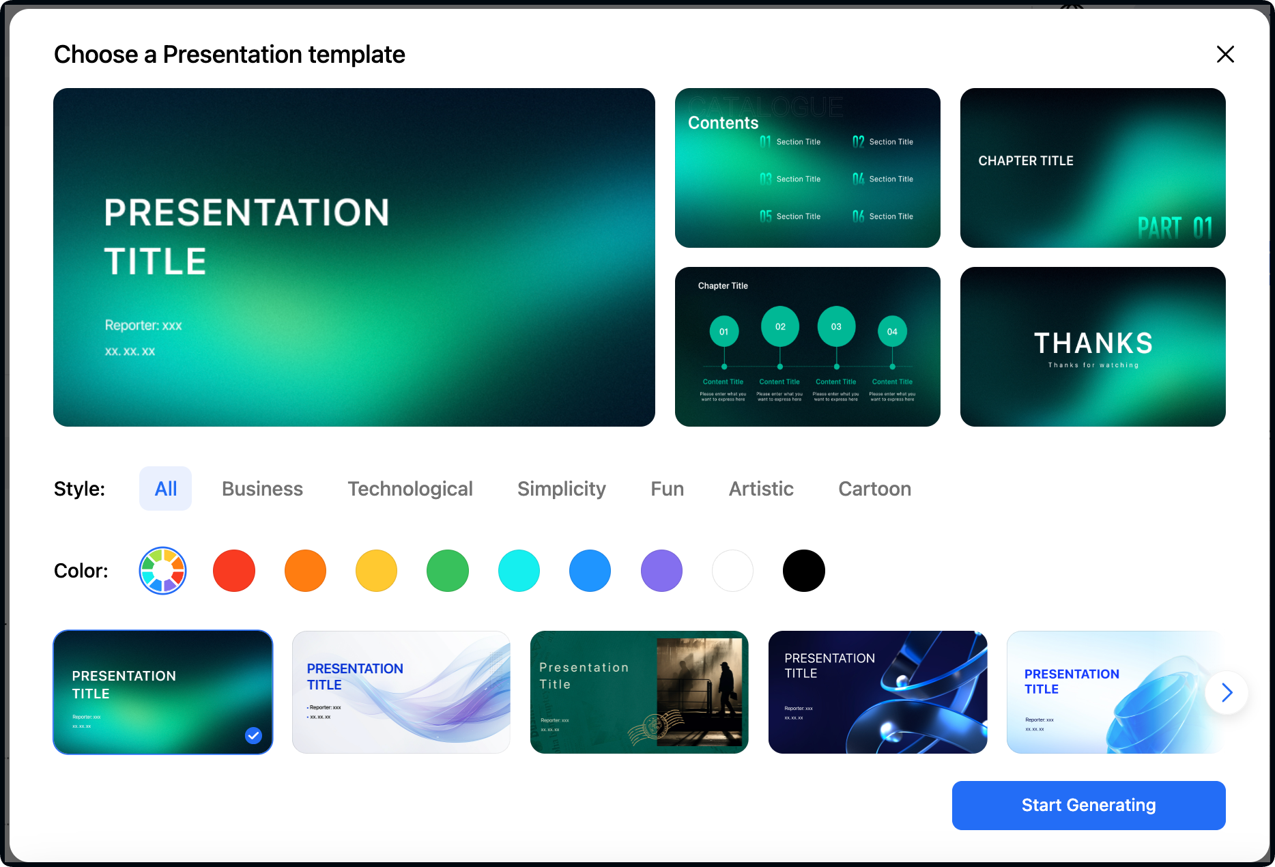
Task: Close the template chooser dialog
Action: point(1225,55)
